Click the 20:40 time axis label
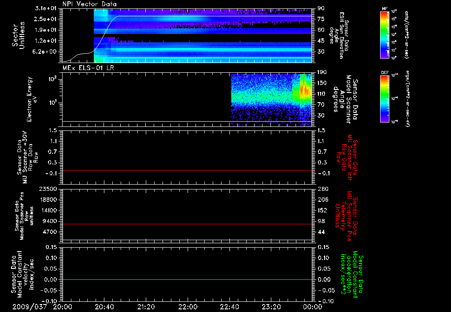 [104, 307]
